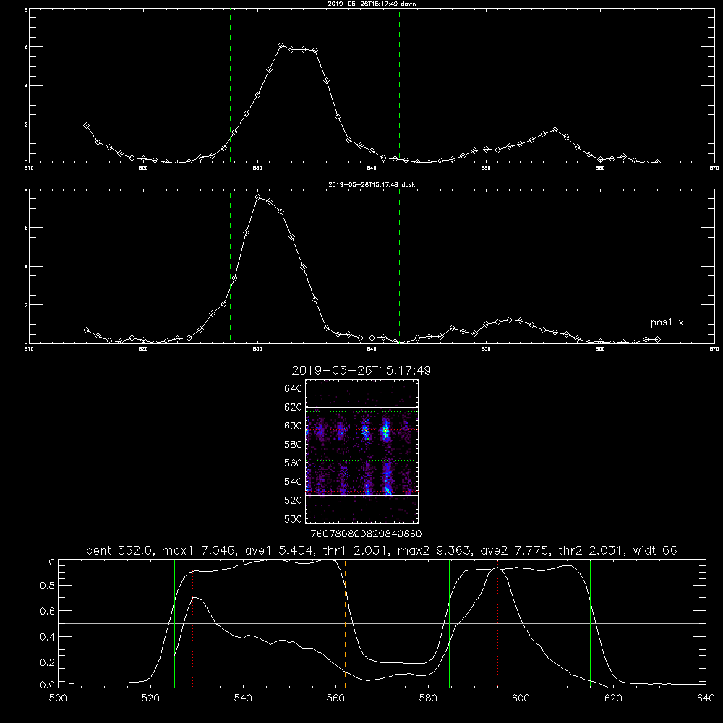Click the green vertical line near 585 in bottom plot
Image resolution: width=723 pixels, height=723 pixels.
pyautogui.click(x=449, y=623)
